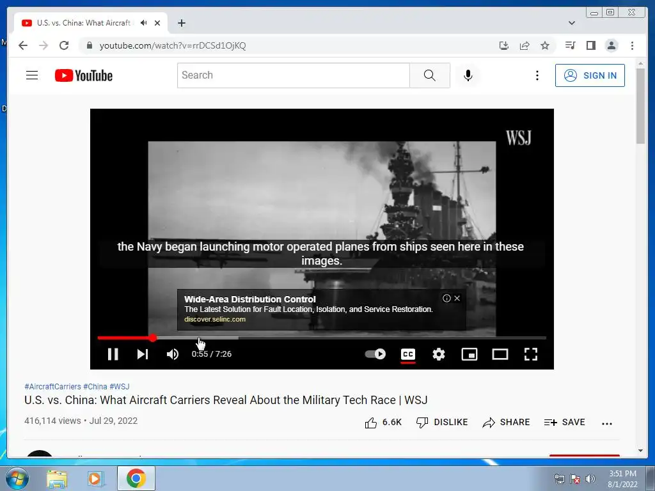Open #WSJ hashtag link
Image resolution: width=655 pixels, height=491 pixels.
[120, 387]
